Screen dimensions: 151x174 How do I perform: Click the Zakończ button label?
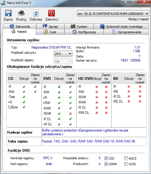(x=52, y=19)
